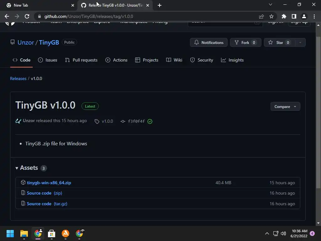Open the Chrome profile avatar icon
The width and height of the screenshot is (321, 241).
tap(304, 16)
